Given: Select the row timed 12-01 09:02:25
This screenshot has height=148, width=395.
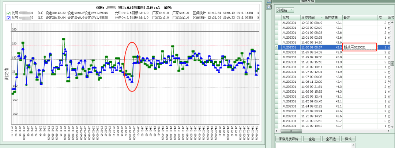Looking at the screenshot, I should pos(332,38).
